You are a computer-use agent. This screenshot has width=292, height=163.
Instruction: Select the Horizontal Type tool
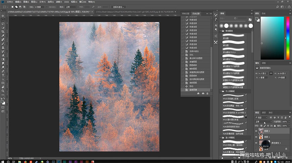[x=3, y=75]
